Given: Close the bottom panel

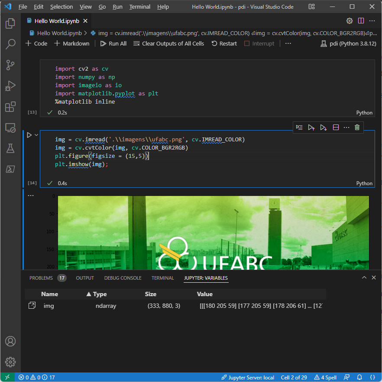Looking at the screenshot, I should click(374, 278).
